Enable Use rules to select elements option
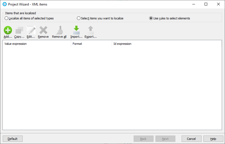Screen dimensions: 225x144 click(151, 18)
